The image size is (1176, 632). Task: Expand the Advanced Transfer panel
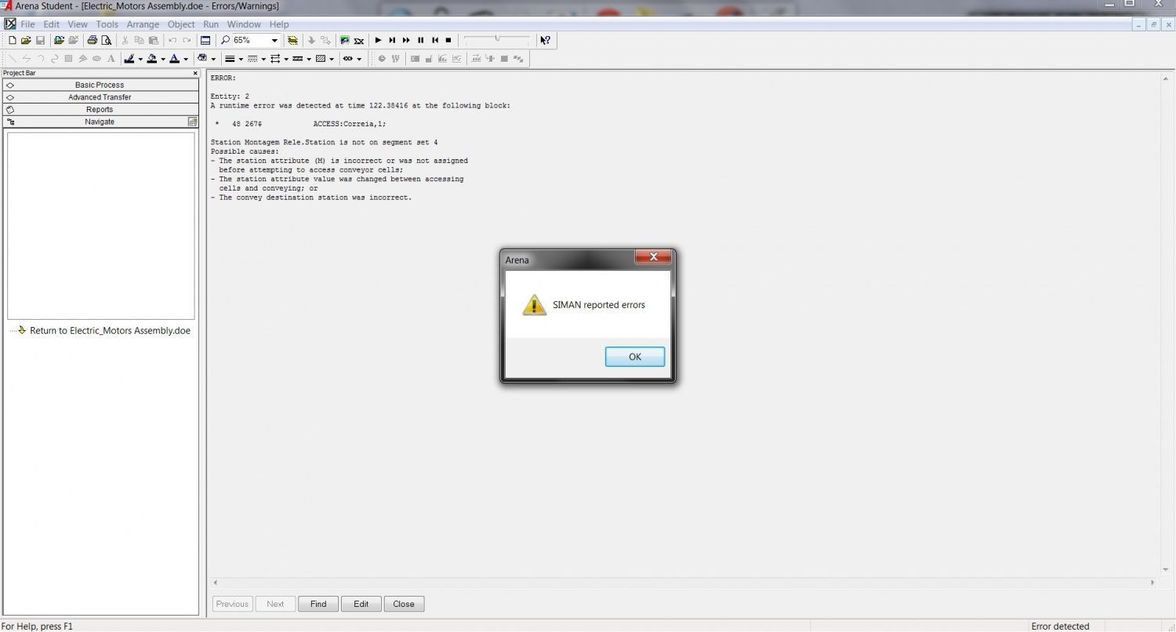pos(100,97)
